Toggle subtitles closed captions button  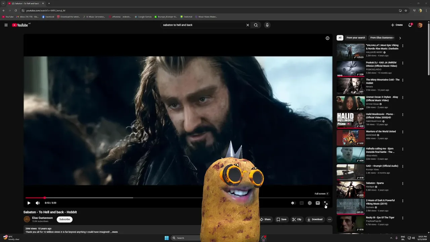click(302, 203)
